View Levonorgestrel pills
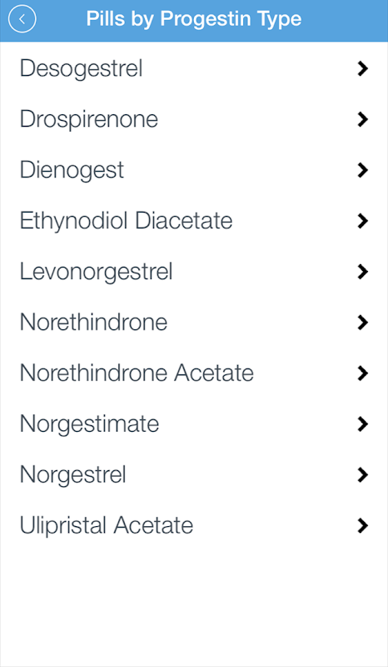The width and height of the screenshot is (388, 667). 194,272
